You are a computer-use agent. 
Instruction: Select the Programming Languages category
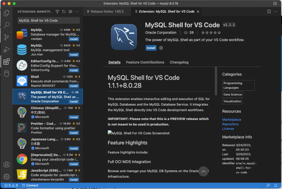click(238, 85)
